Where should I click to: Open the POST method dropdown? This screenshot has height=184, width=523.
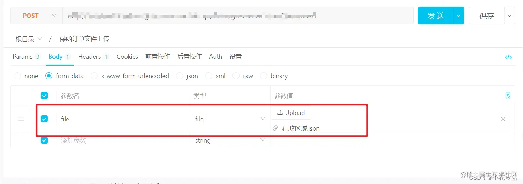36,16
